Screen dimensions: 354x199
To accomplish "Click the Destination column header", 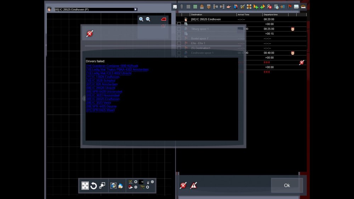I will click(196, 14).
